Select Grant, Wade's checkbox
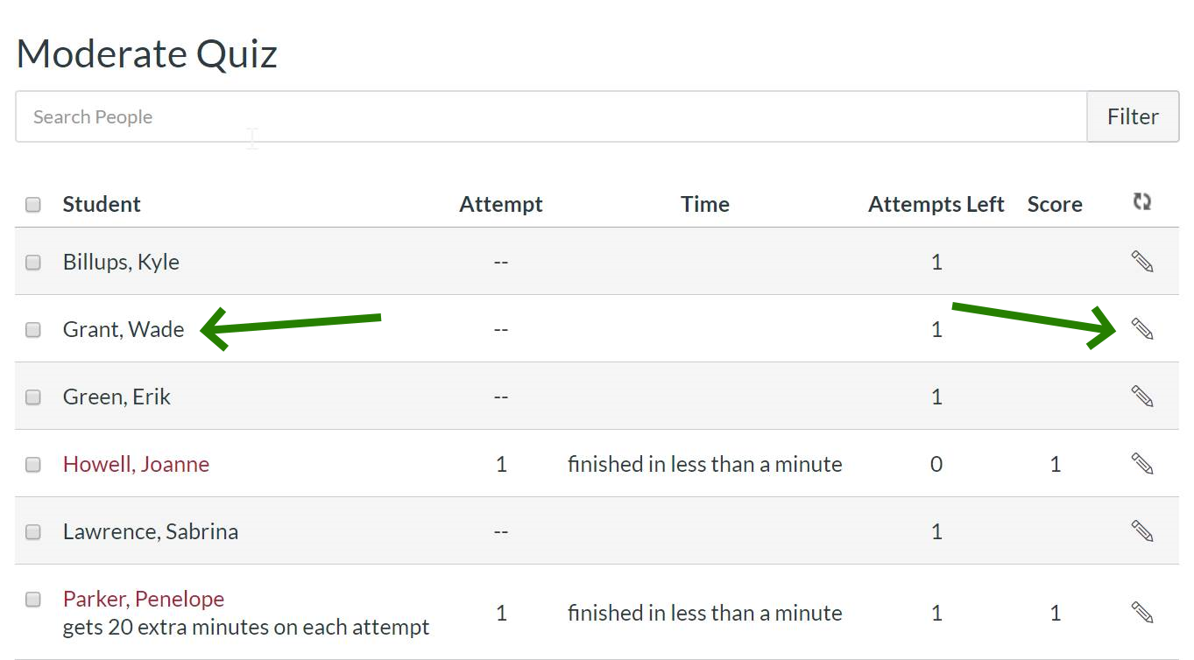Screen dimensions: 1194x660 click(x=33, y=330)
